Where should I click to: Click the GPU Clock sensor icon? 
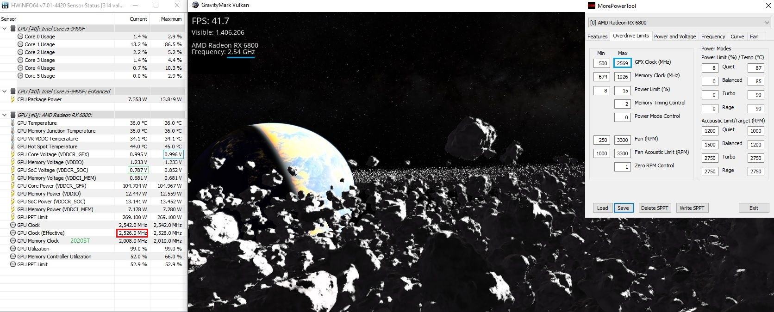pyautogui.click(x=12, y=225)
